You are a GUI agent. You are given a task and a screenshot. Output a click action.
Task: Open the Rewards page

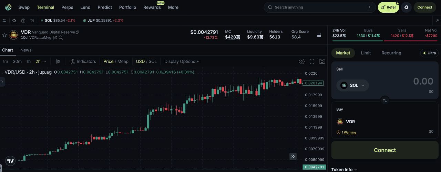(x=152, y=7)
